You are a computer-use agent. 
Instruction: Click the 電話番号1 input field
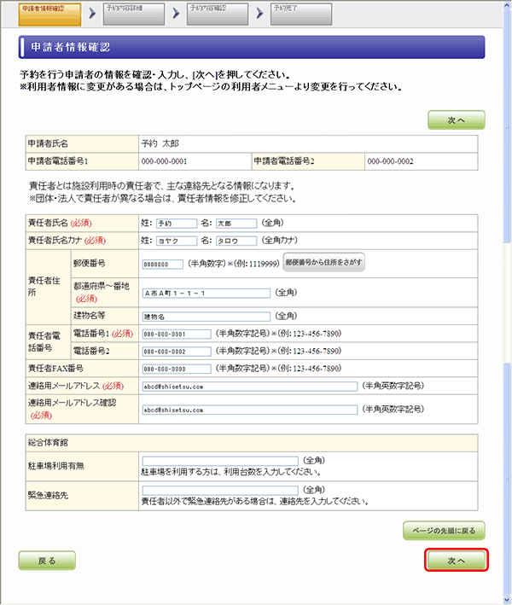(177, 334)
